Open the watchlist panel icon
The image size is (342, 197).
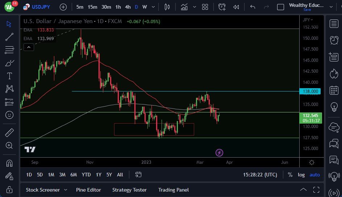334,24
